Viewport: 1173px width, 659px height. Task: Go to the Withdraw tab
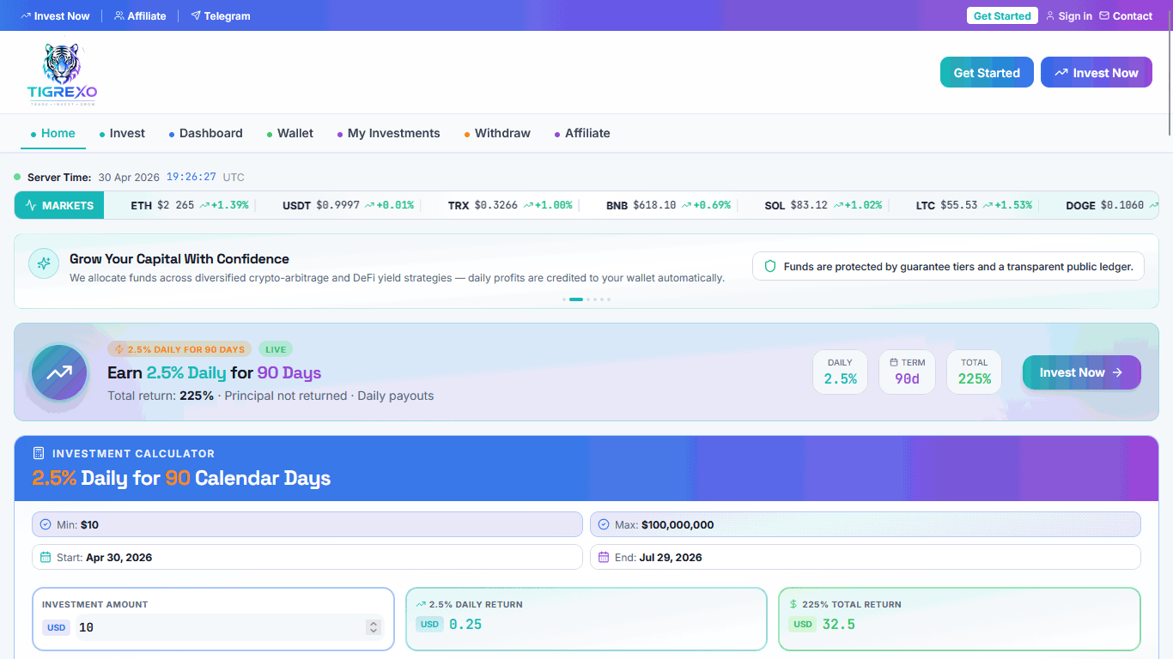coord(501,133)
